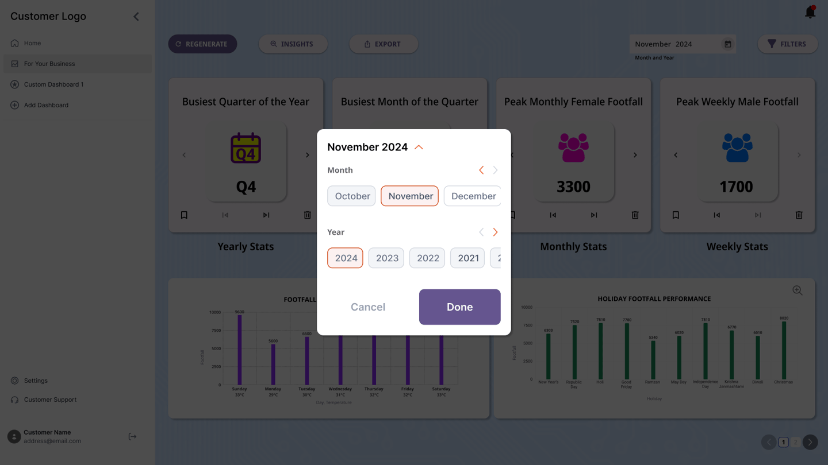Bookmark the Busiest Quarter of the Year card
828x465 pixels.
tap(184, 215)
